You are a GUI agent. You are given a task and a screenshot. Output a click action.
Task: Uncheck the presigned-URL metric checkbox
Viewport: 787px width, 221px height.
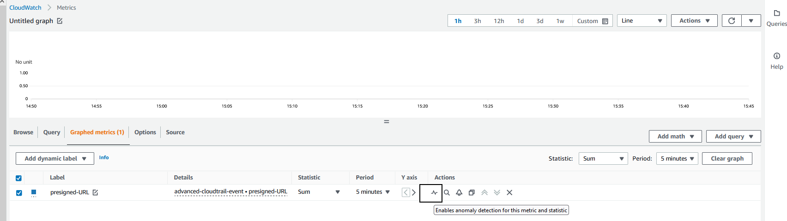tap(19, 193)
